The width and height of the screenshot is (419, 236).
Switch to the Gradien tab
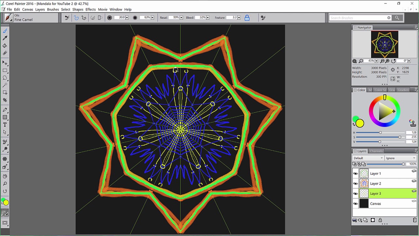pos(403,90)
